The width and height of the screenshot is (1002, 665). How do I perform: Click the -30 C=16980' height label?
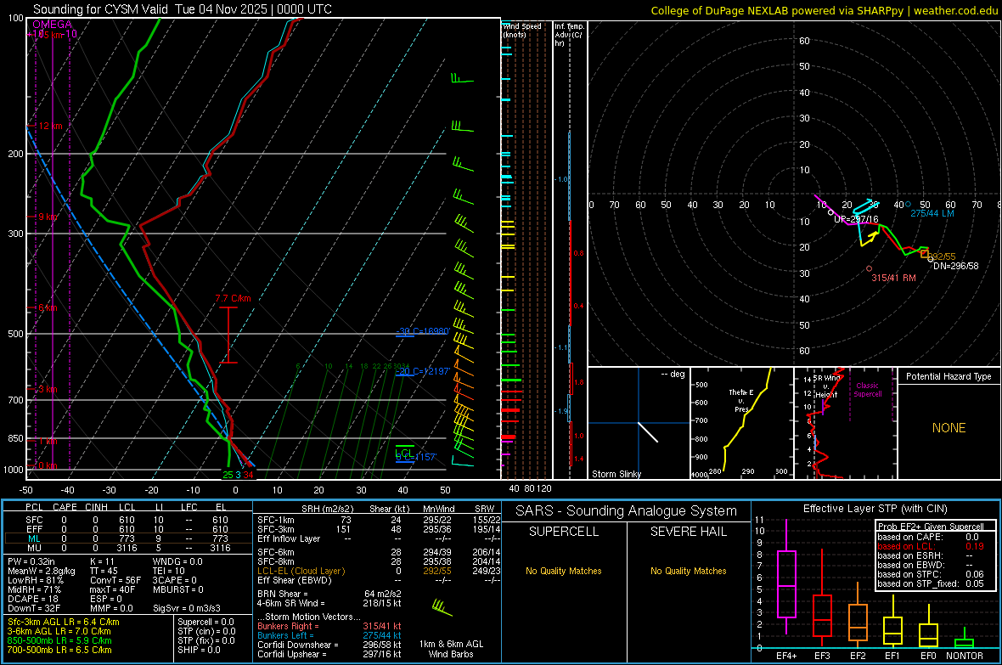pyautogui.click(x=423, y=330)
